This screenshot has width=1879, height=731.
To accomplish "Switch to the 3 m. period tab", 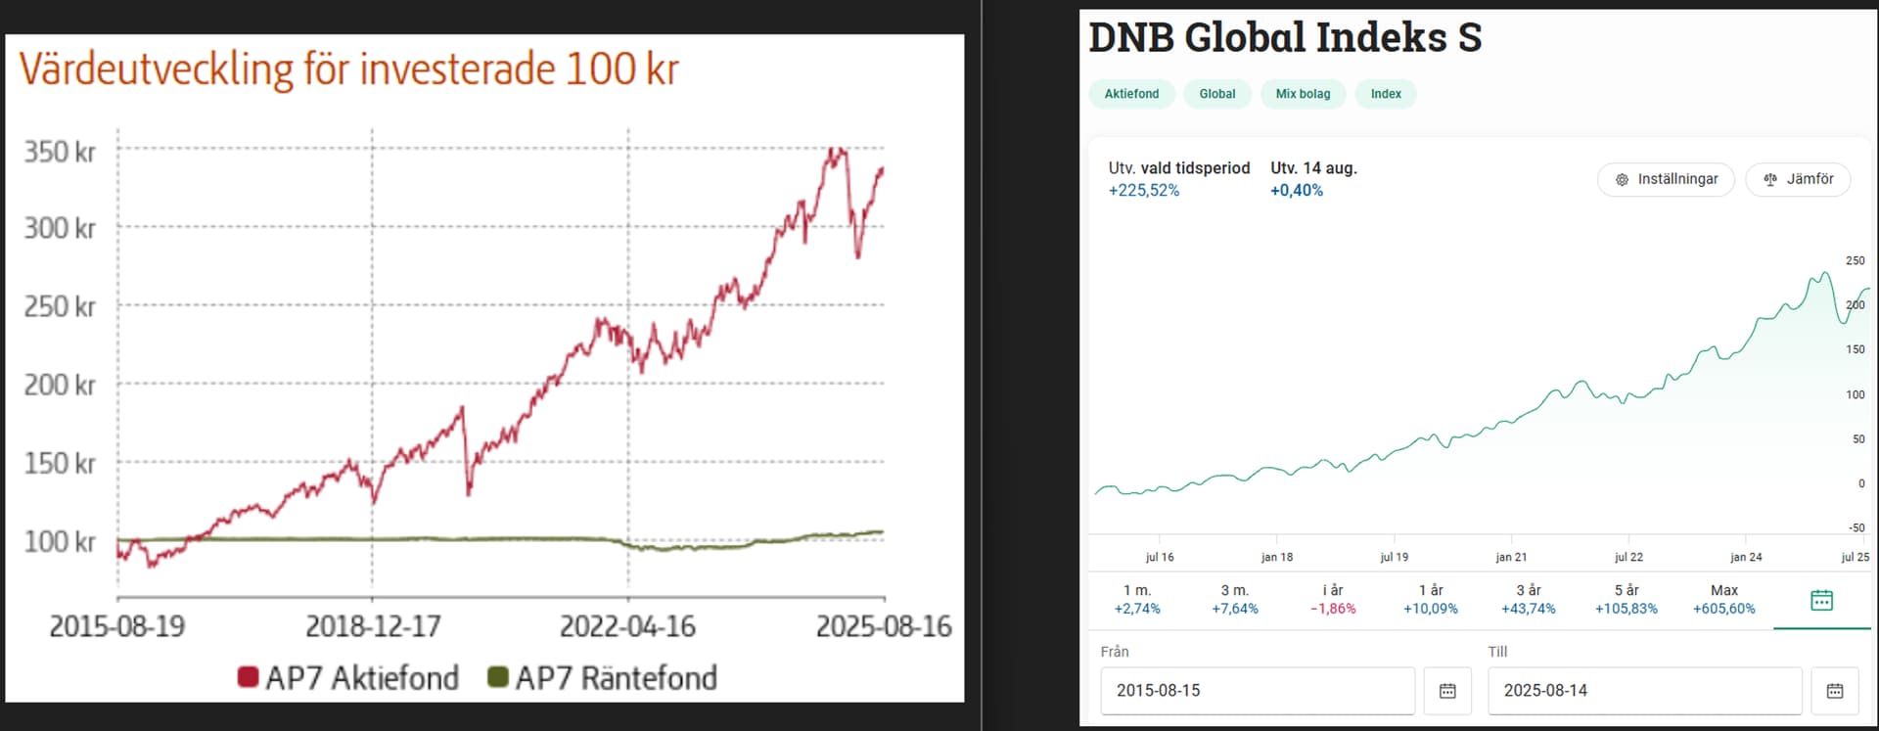I will tap(1235, 599).
